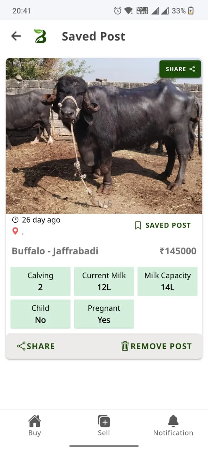Click the Child No tile
The width and height of the screenshot is (208, 451).
click(41, 314)
